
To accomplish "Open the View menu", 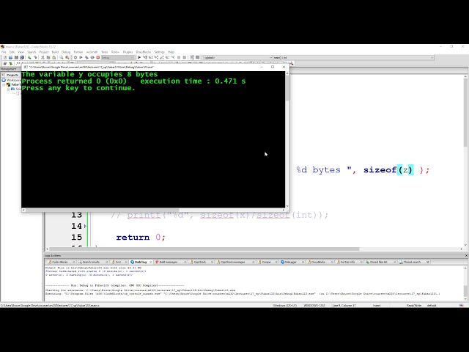I will pyautogui.click(x=21, y=52).
